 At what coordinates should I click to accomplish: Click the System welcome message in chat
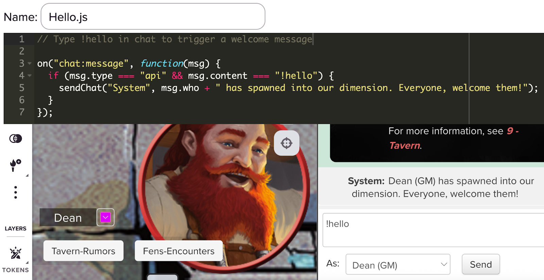(x=435, y=187)
